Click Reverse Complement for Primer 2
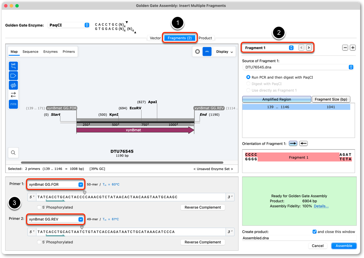364x258 pixels. pyautogui.click(x=203, y=242)
